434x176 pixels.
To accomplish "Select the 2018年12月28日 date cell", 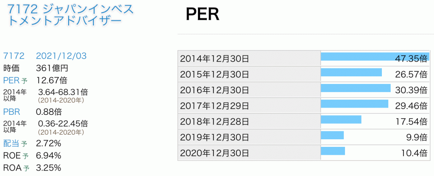I will click(214, 122).
